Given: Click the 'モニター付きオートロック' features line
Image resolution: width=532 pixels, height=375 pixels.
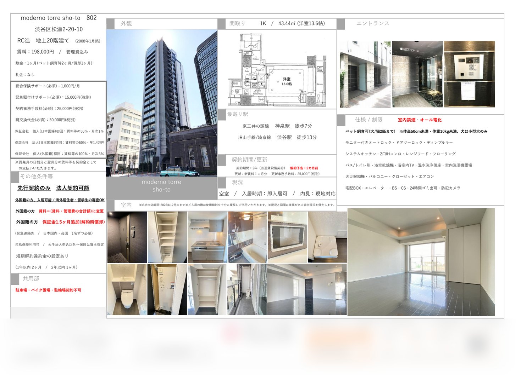Looking at the screenshot, I should pos(399,143).
